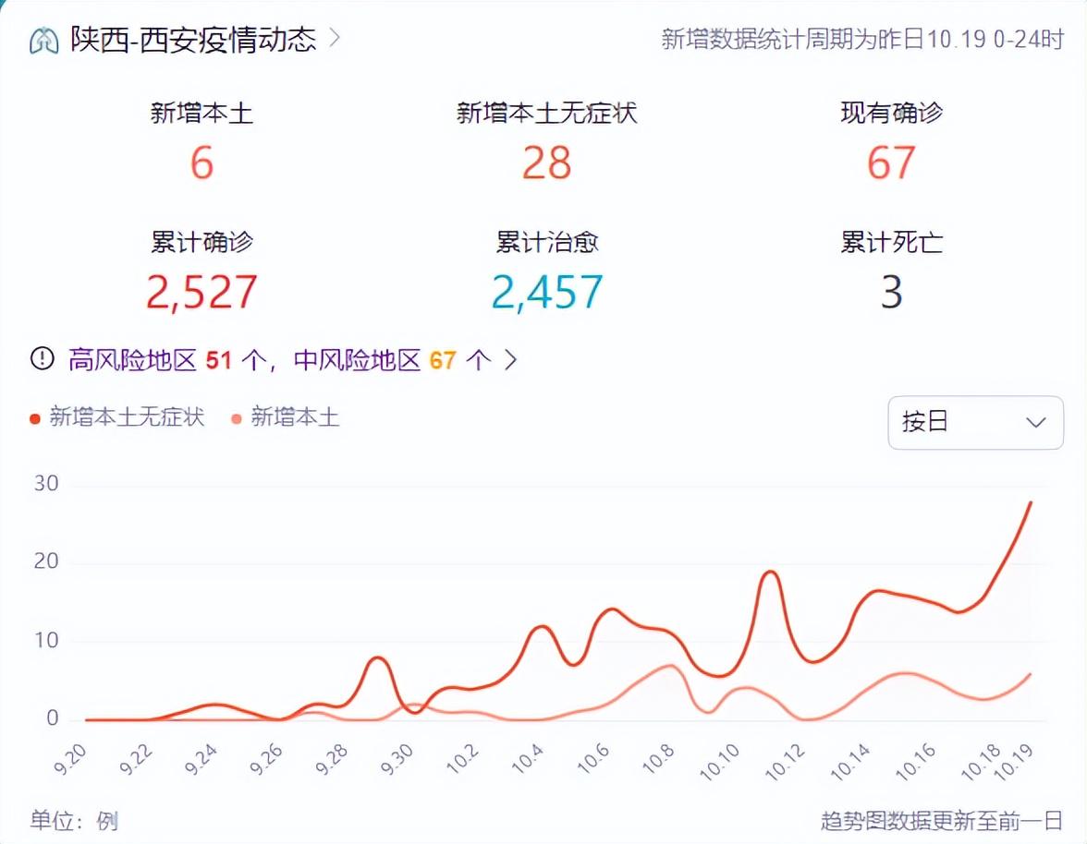Click the 现有确诊 stat label
Viewport: 1087px width, 844px height.
click(x=891, y=113)
